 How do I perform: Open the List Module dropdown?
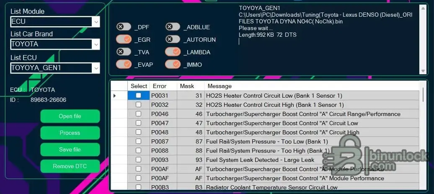(96, 22)
